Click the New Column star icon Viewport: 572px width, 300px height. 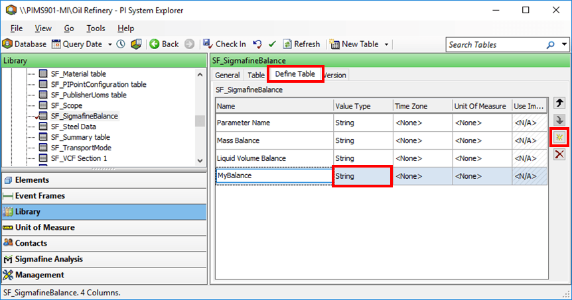559,137
